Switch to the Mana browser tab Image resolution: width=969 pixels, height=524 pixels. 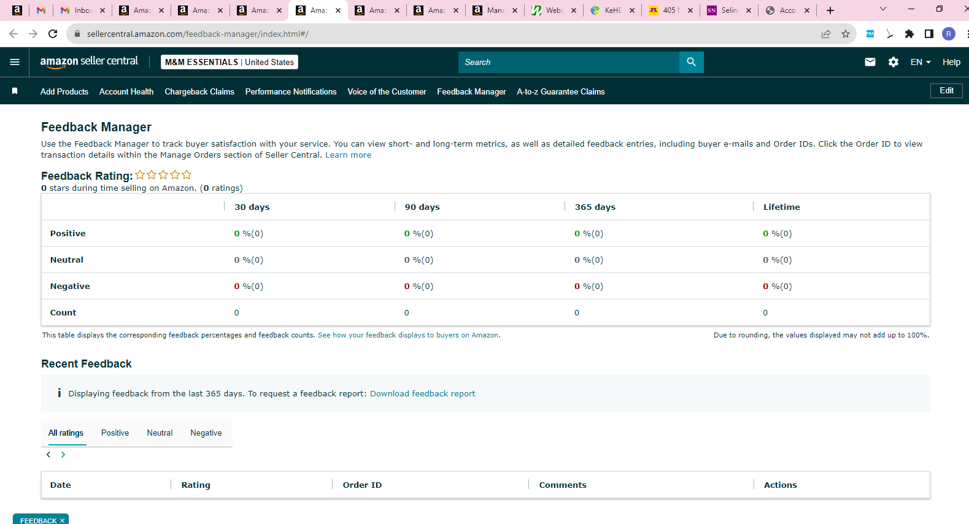pos(494,10)
